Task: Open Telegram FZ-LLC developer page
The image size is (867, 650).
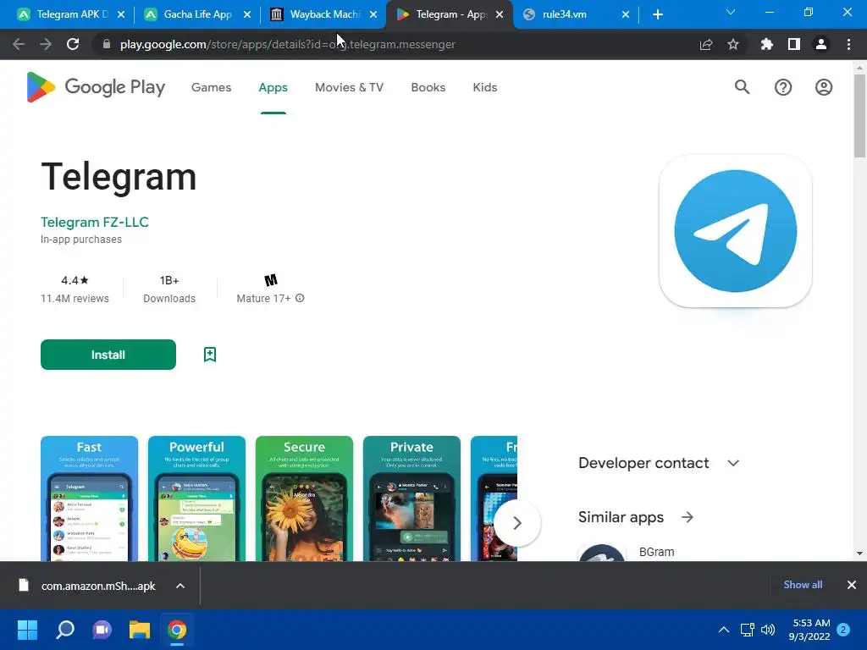Action: click(95, 223)
